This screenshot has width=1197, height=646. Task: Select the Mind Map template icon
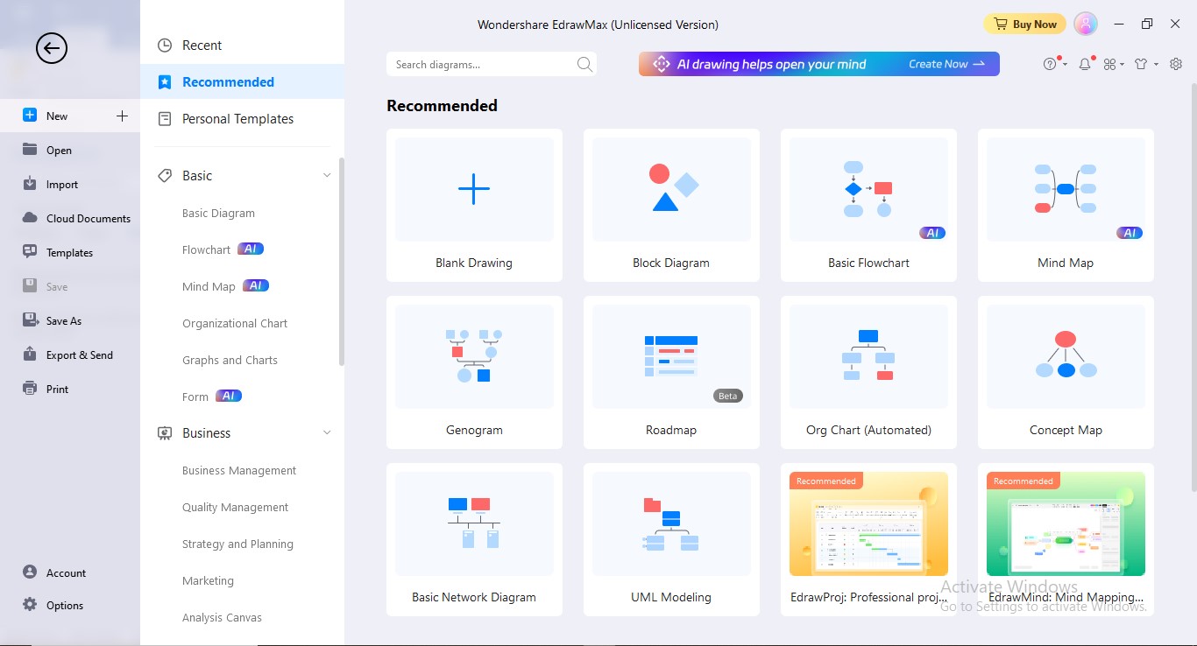(1066, 189)
